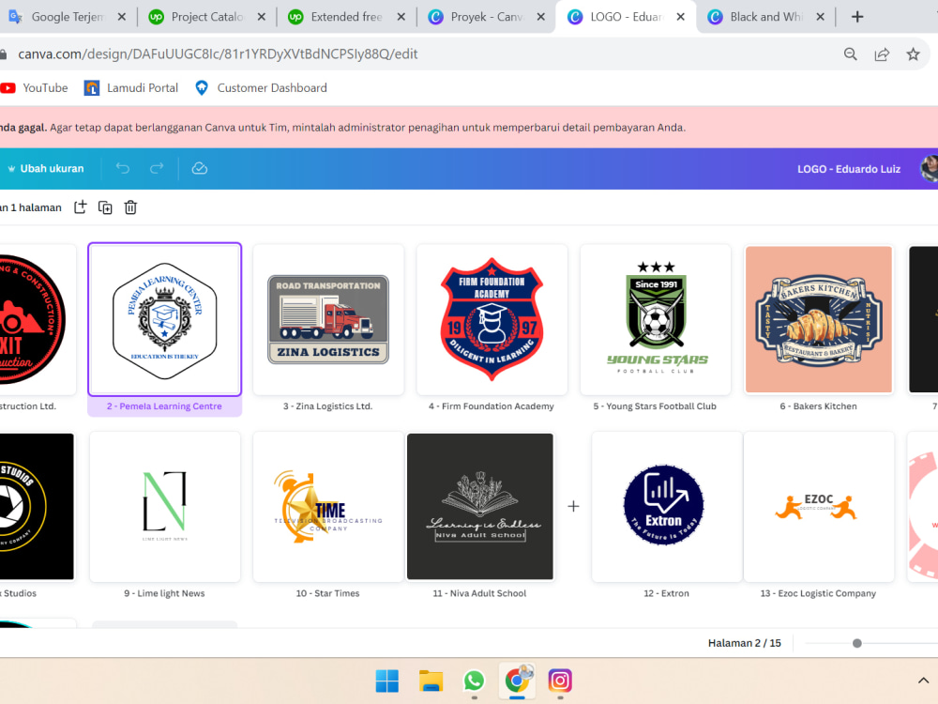
Task: Open WhatsApp from the taskbar
Action: [x=474, y=681]
